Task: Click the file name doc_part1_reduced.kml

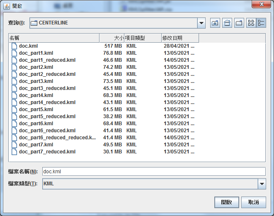Action: pos(47,60)
